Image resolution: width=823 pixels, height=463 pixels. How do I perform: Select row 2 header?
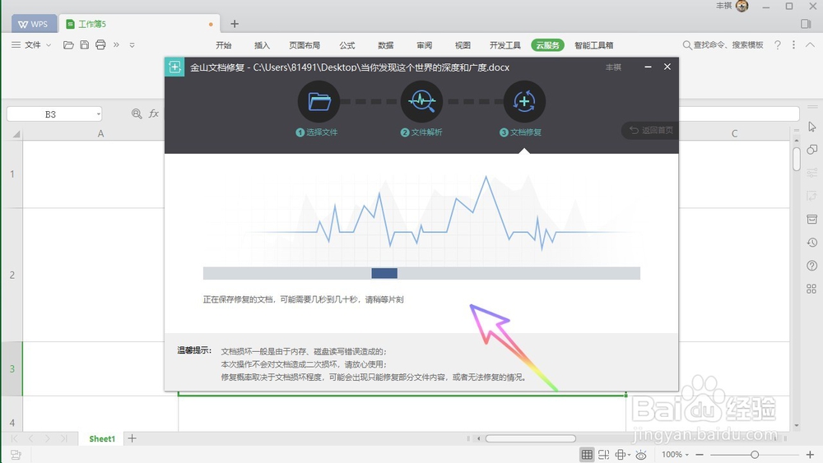[12, 275]
